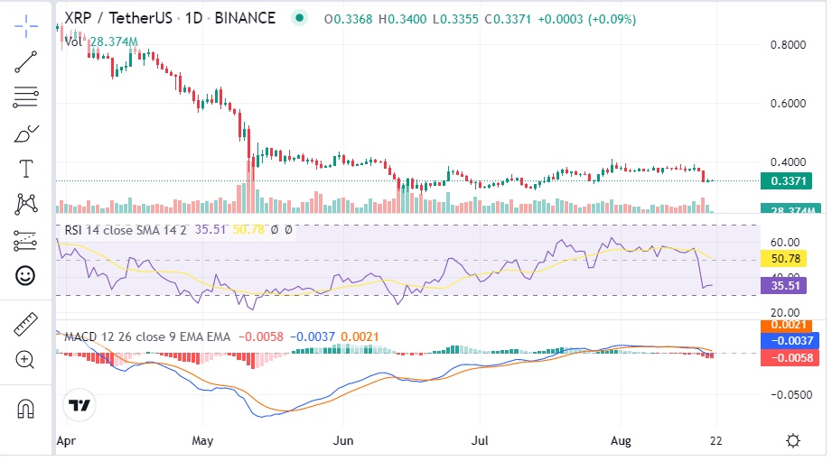This screenshot has width=832, height=461.
Task: Click the TradingView logo
Action: point(79,406)
